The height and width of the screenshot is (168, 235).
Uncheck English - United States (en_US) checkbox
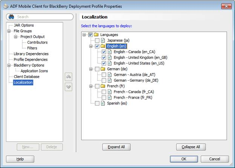[x=104, y=63]
